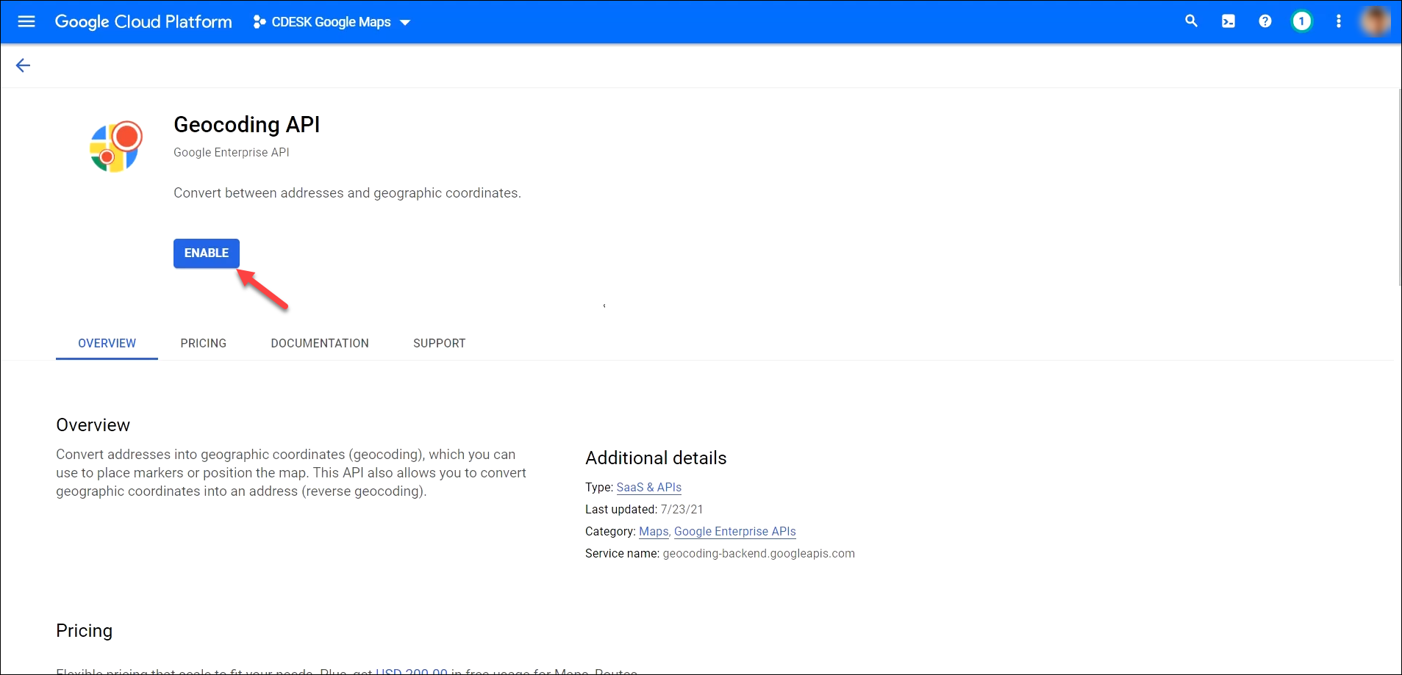Open the CDESK Google Maps project selector

[x=332, y=22]
